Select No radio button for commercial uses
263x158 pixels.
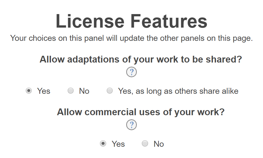tap(145, 143)
